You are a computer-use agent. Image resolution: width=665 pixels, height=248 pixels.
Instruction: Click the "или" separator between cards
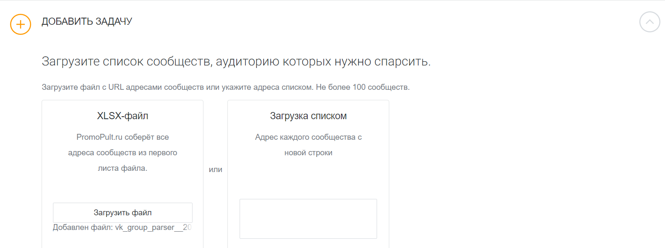pyautogui.click(x=216, y=170)
